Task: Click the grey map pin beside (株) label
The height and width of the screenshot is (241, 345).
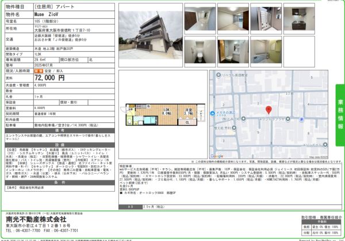Action: click(243, 119)
